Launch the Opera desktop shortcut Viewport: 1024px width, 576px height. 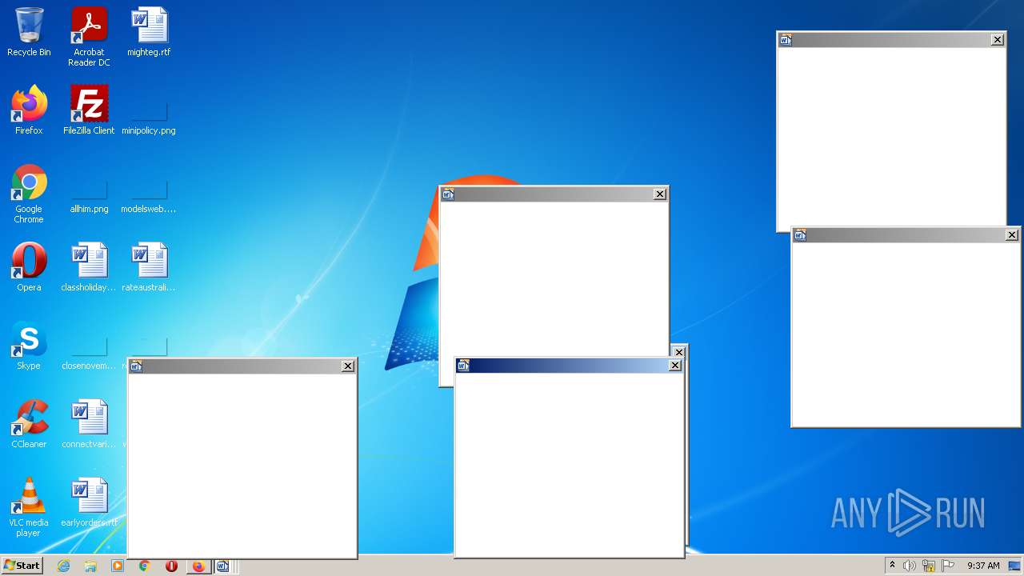pos(29,266)
